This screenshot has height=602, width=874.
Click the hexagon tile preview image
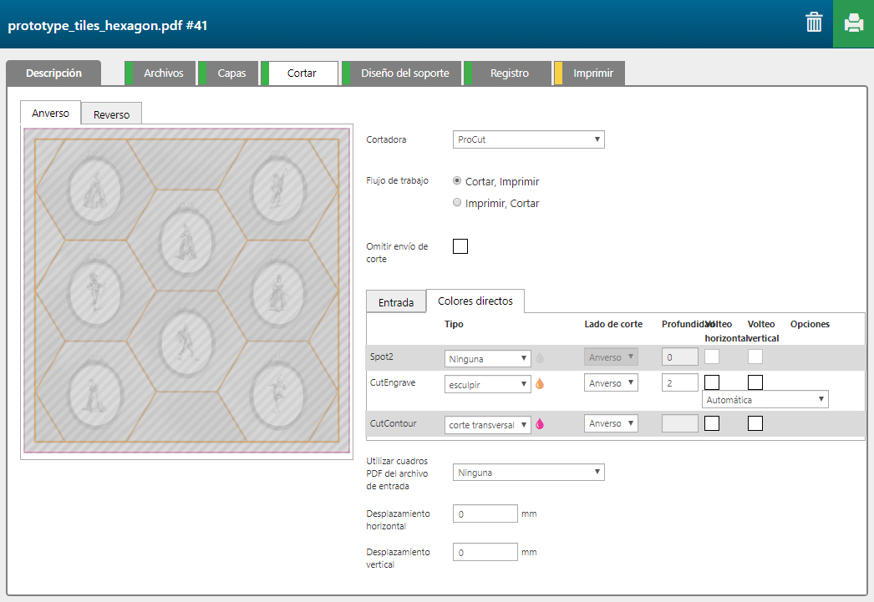(x=186, y=292)
